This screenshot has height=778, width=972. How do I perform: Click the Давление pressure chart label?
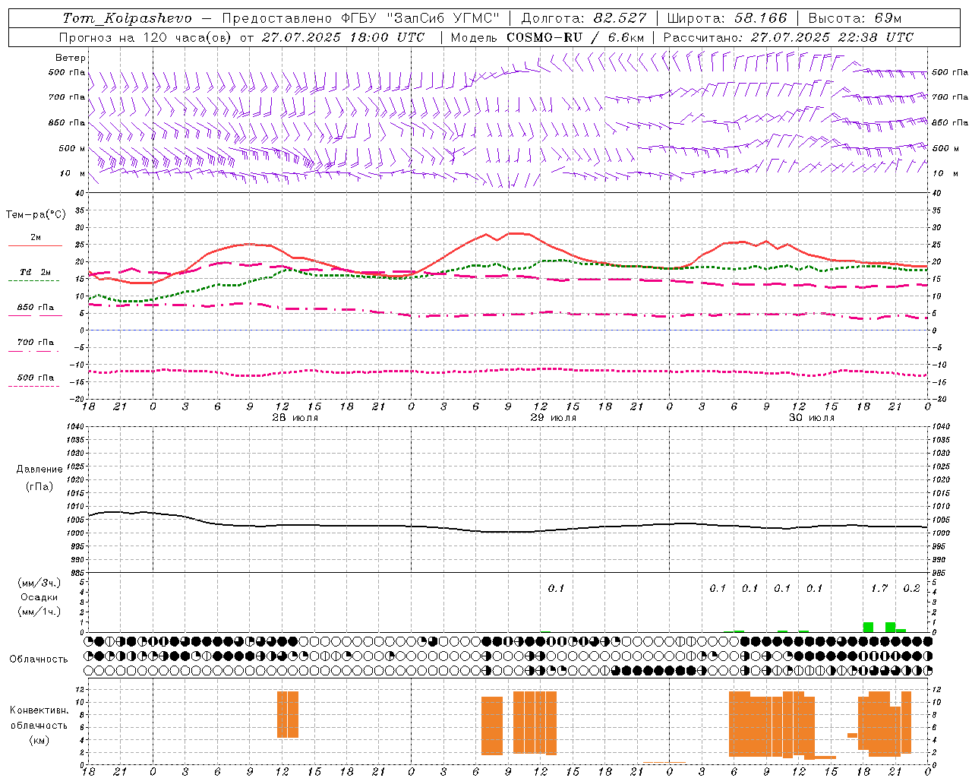pos(39,470)
